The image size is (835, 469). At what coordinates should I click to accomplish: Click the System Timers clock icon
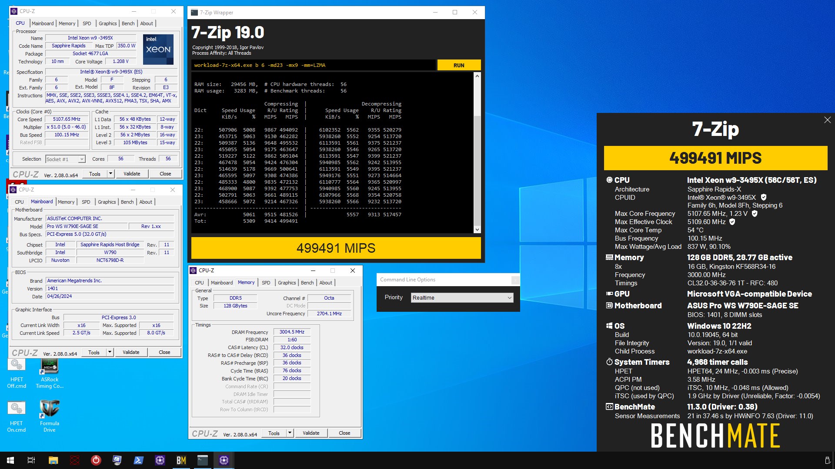pos(609,362)
